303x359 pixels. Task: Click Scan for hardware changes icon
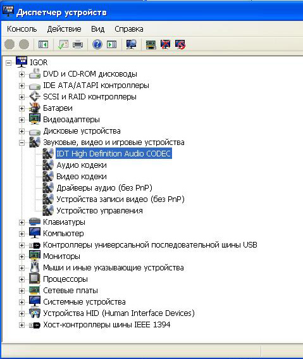coord(132,44)
